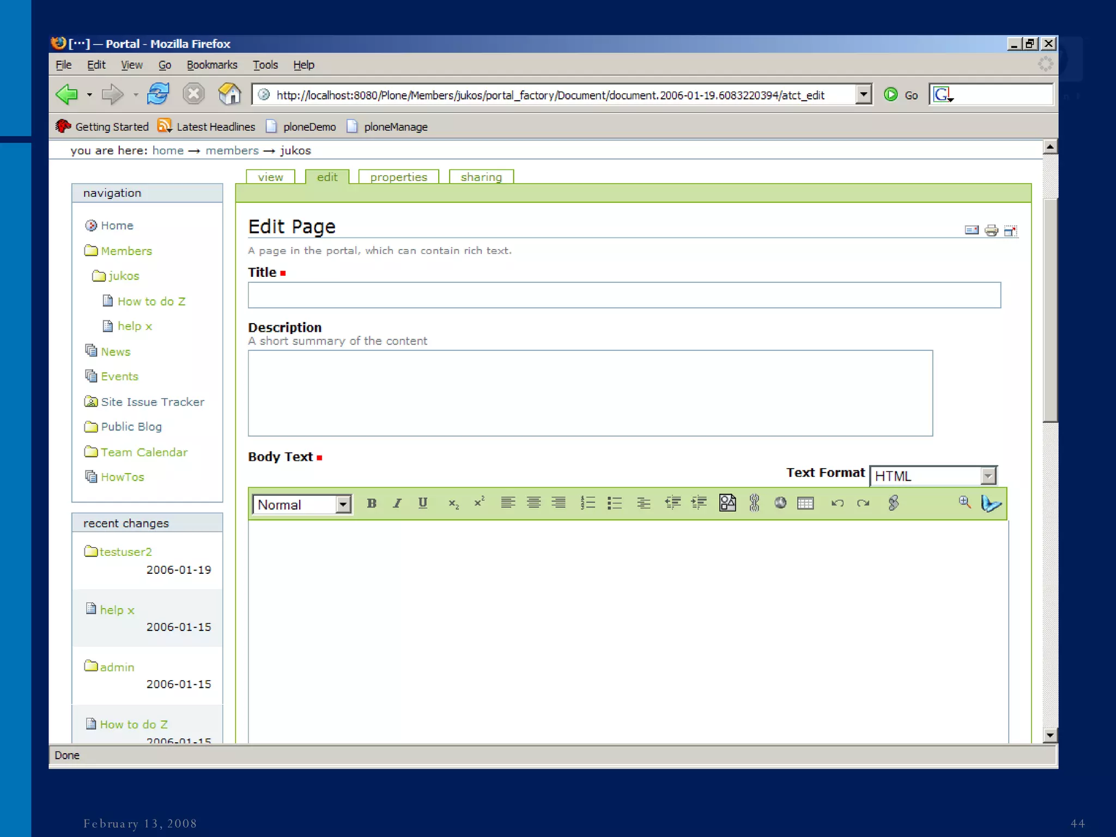Open Site Issue Tracker in navigation
This screenshot has height=837, width=1116.
(x=152, y=402)
